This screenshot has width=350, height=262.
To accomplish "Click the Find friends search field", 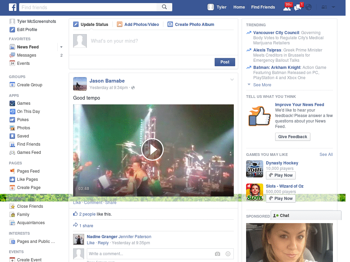I will point(88,7).
